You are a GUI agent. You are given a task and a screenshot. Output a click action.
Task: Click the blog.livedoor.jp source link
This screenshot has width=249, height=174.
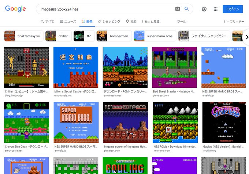coord(14,95)
